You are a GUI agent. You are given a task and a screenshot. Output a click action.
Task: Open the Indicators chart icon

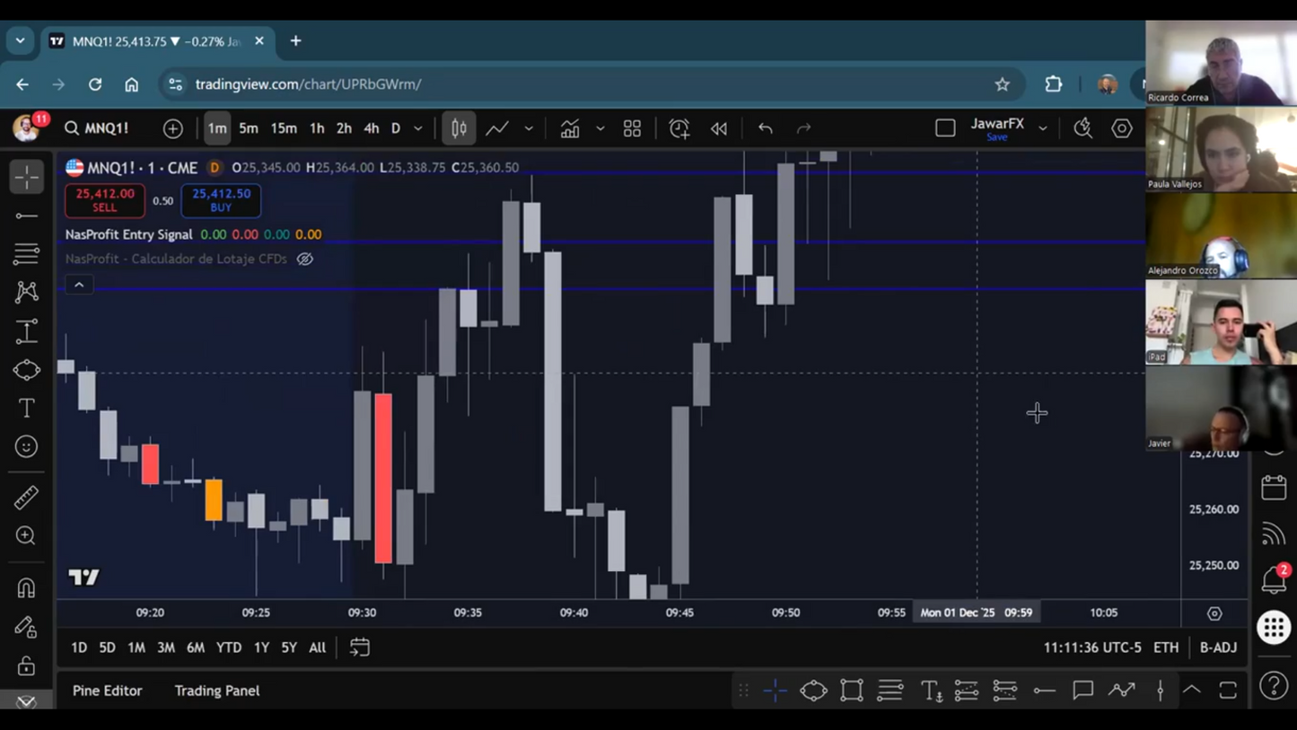[x=570, y=128]
